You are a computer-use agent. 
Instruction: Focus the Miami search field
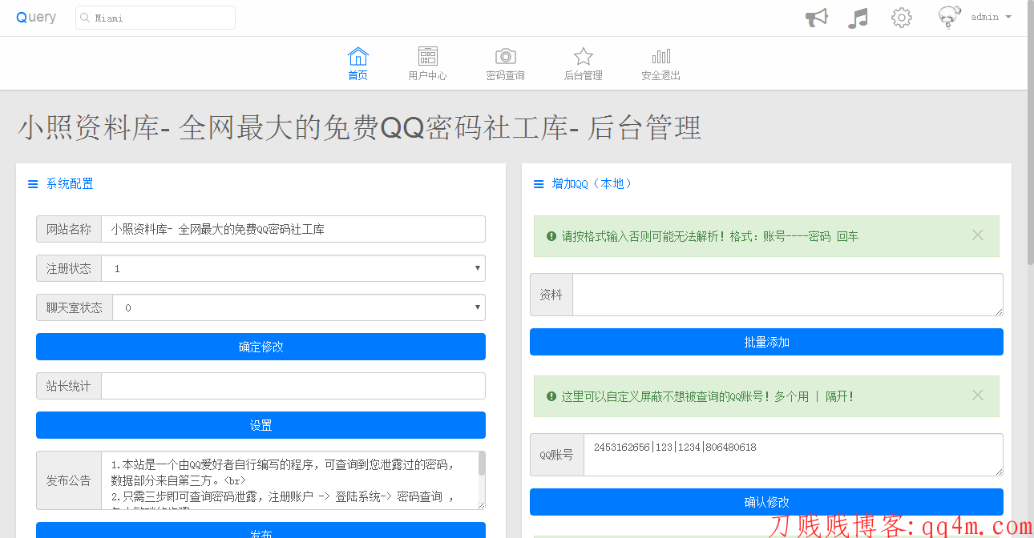point(156,18)
